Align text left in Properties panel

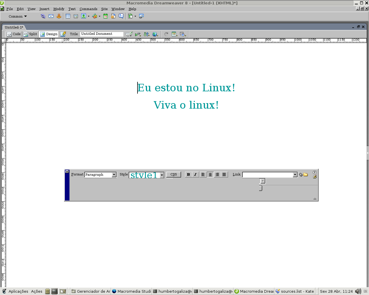(x=203, y=175)
